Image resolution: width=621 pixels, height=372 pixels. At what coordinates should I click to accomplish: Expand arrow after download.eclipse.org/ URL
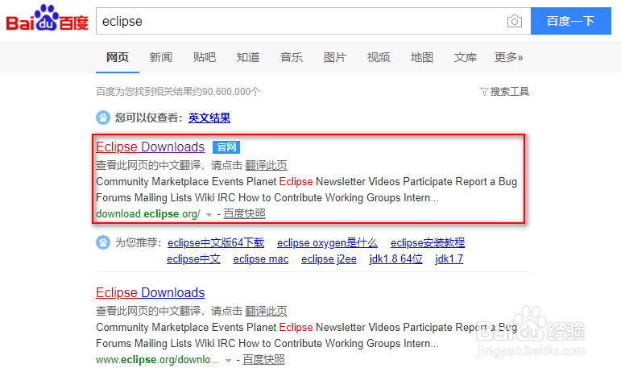[209, 214]
